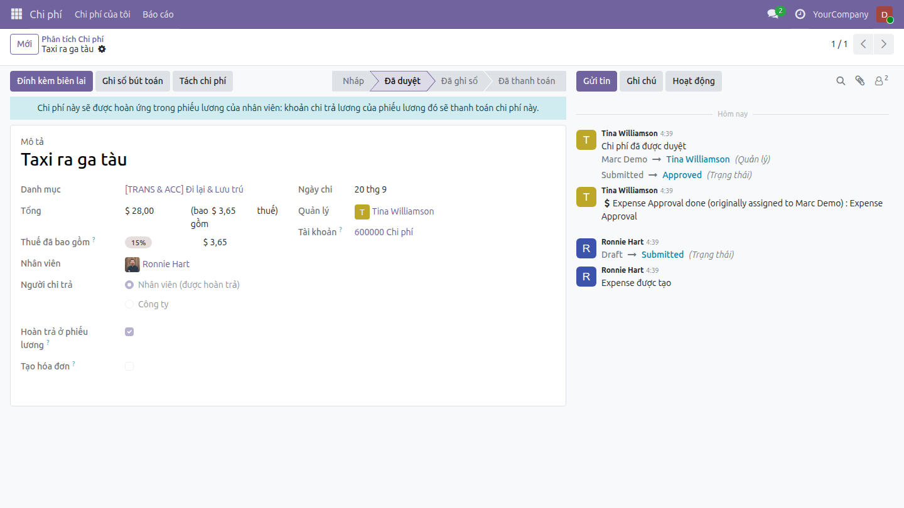Open the activities clock icon
This screenshot has height=508, width=904.
pos(800,14)
